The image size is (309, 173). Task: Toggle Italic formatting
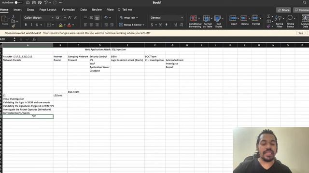tap(31, 25)
